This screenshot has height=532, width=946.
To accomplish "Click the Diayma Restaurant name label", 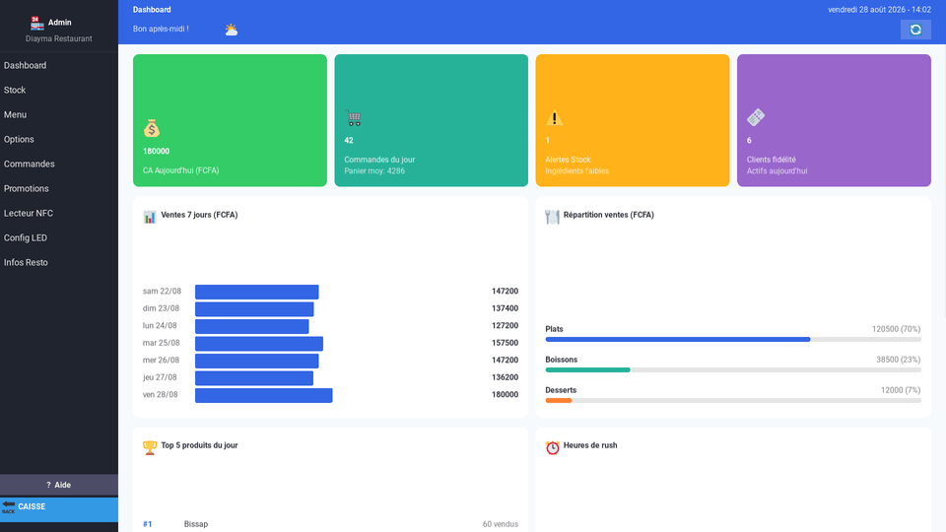I will [x=58, y=38].
